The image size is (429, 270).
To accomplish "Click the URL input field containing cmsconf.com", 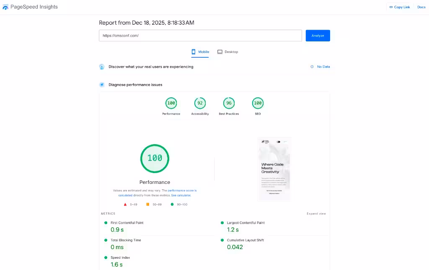I will click(200, 36).
